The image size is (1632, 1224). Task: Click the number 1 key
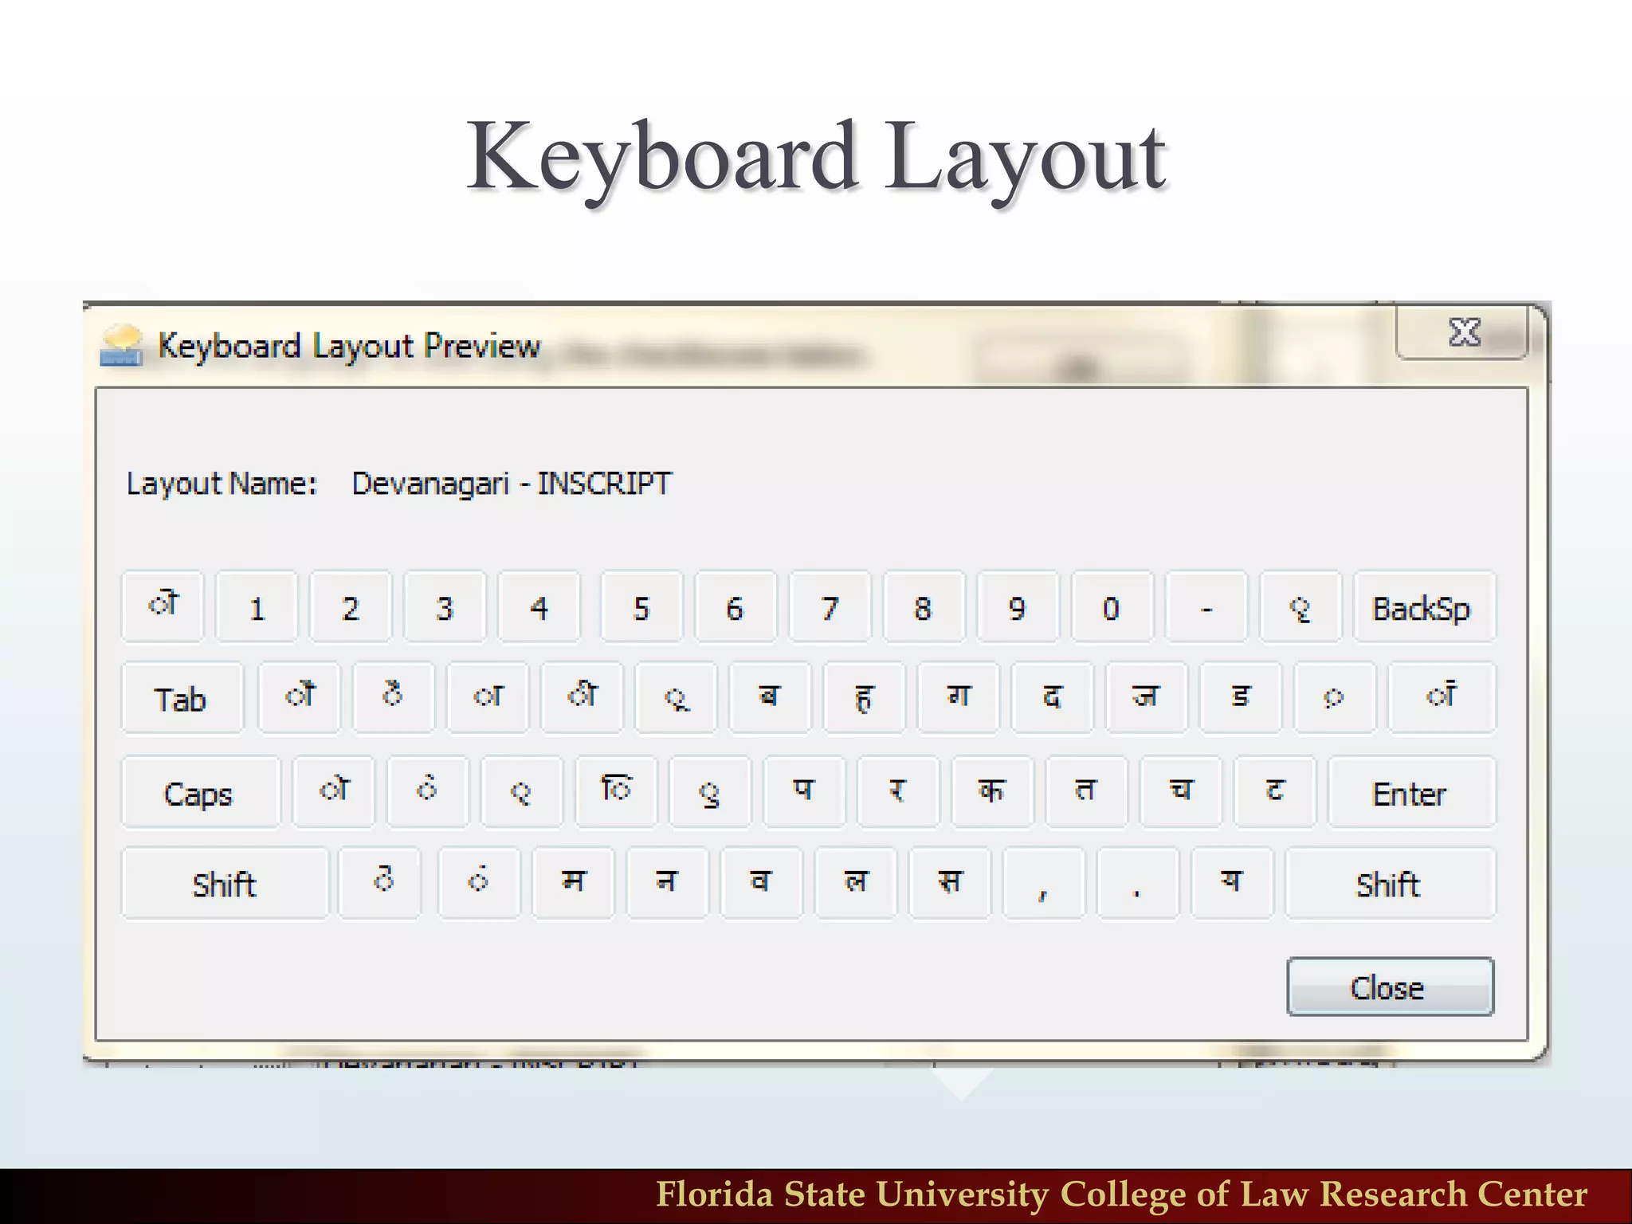click(257, 607)
